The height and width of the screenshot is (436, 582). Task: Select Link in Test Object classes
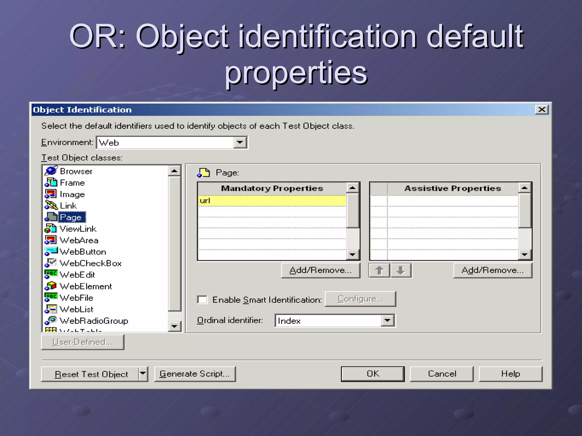pos(68,206)
